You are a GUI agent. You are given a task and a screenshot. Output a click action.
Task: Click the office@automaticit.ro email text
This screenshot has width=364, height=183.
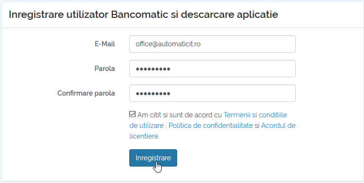point(168,44)
